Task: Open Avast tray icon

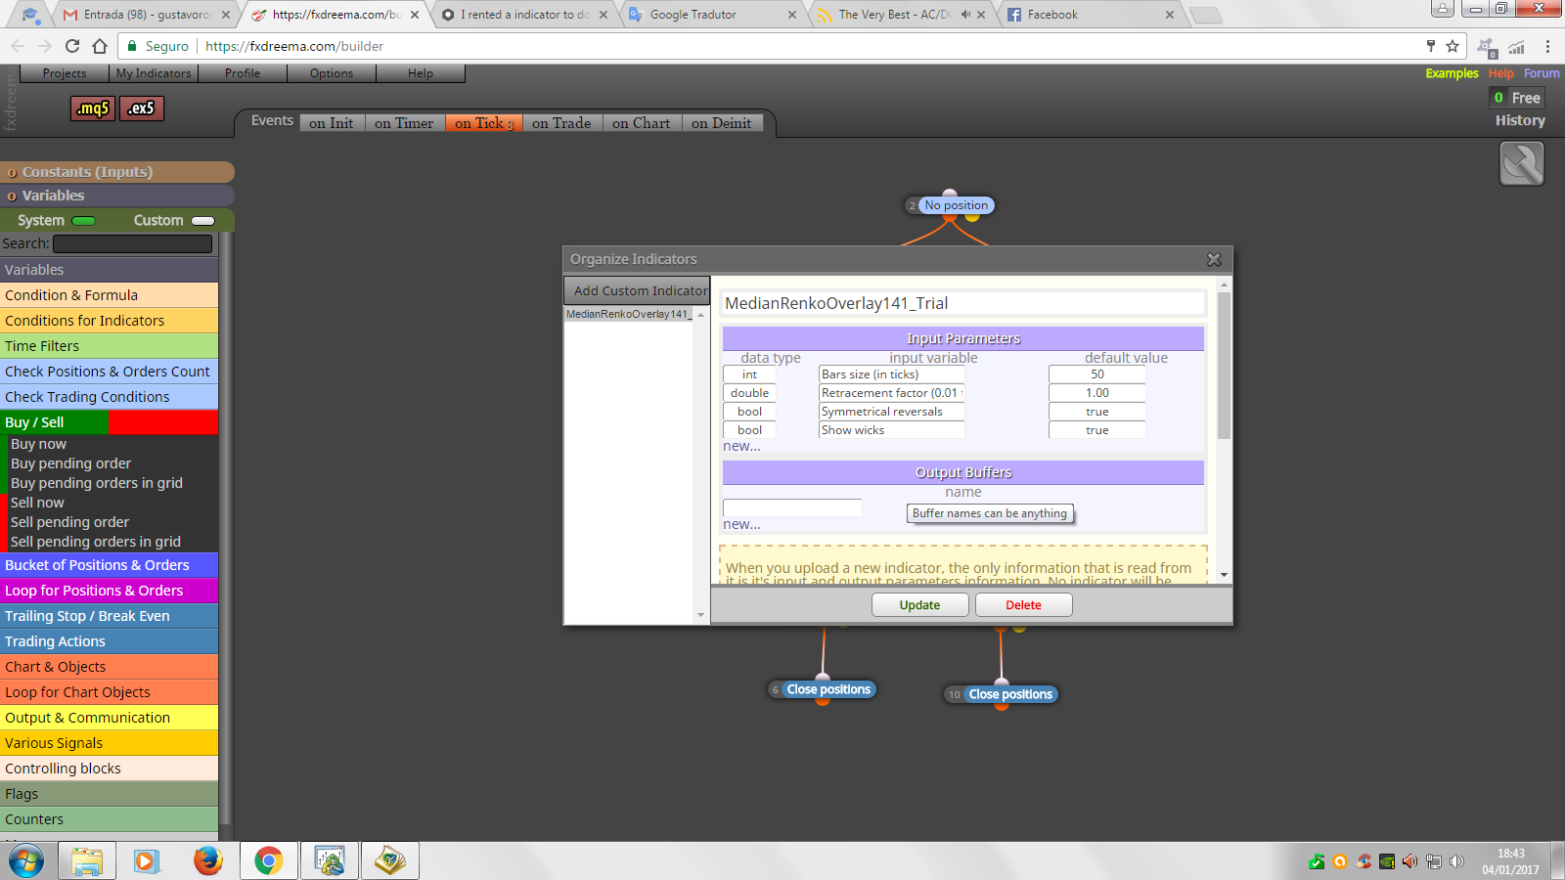Action: [1340, 861]
